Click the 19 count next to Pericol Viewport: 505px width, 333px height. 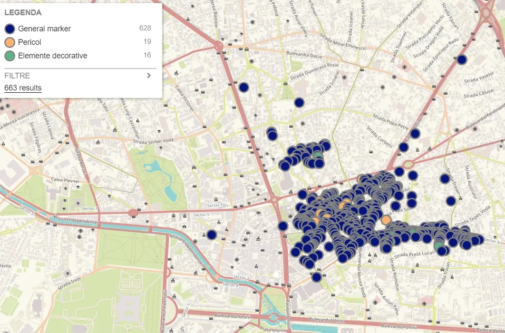click(147, 42)
